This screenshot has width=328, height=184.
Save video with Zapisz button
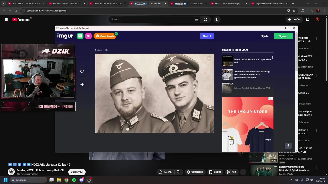pos(215,172)
